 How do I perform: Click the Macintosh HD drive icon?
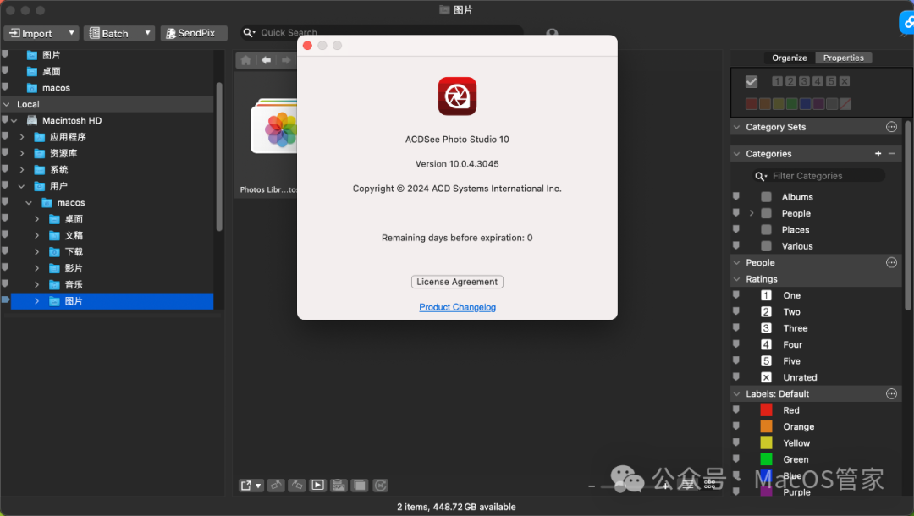(x=32, y=121)
